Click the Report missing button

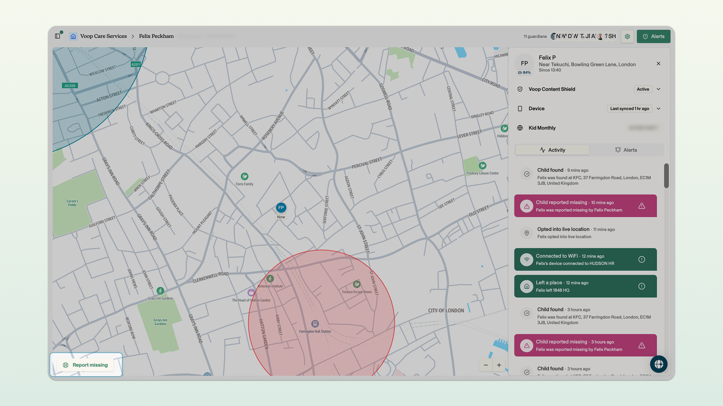86,365
